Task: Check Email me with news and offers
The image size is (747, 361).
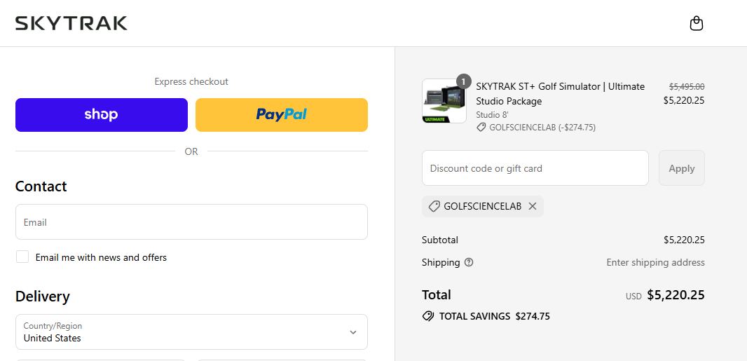Action: point(22,257)
